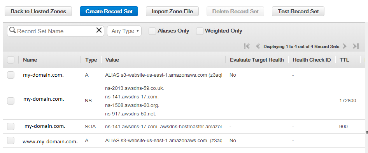Viewport: 368px width, 153px height.
Task: Tick the select-all checkbox in header
Action: 11,60
